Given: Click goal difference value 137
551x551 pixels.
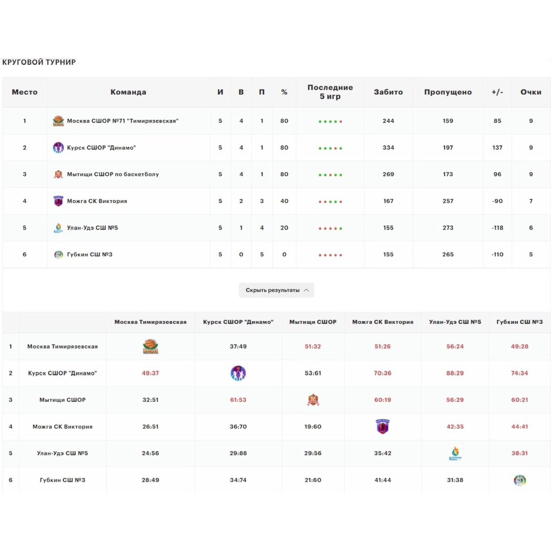Looking at the screenshot, I should click(497, 148).
